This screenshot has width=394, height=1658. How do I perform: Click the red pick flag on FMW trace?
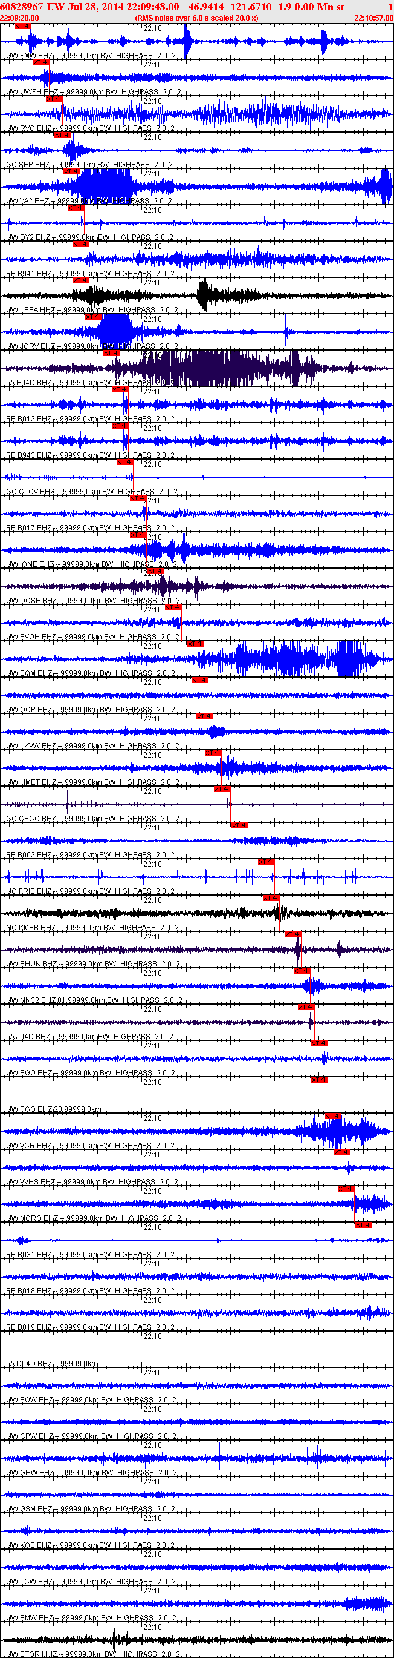pos(22,27)
